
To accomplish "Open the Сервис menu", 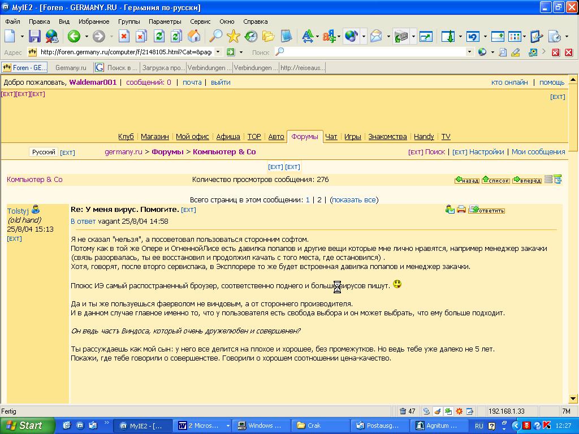I will coord(200,21).
